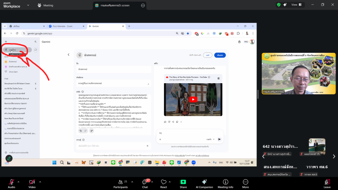Play the Rochdale Pioneers YouTube video
This screenshot has width=338, height=190.
tap(193, 99)
